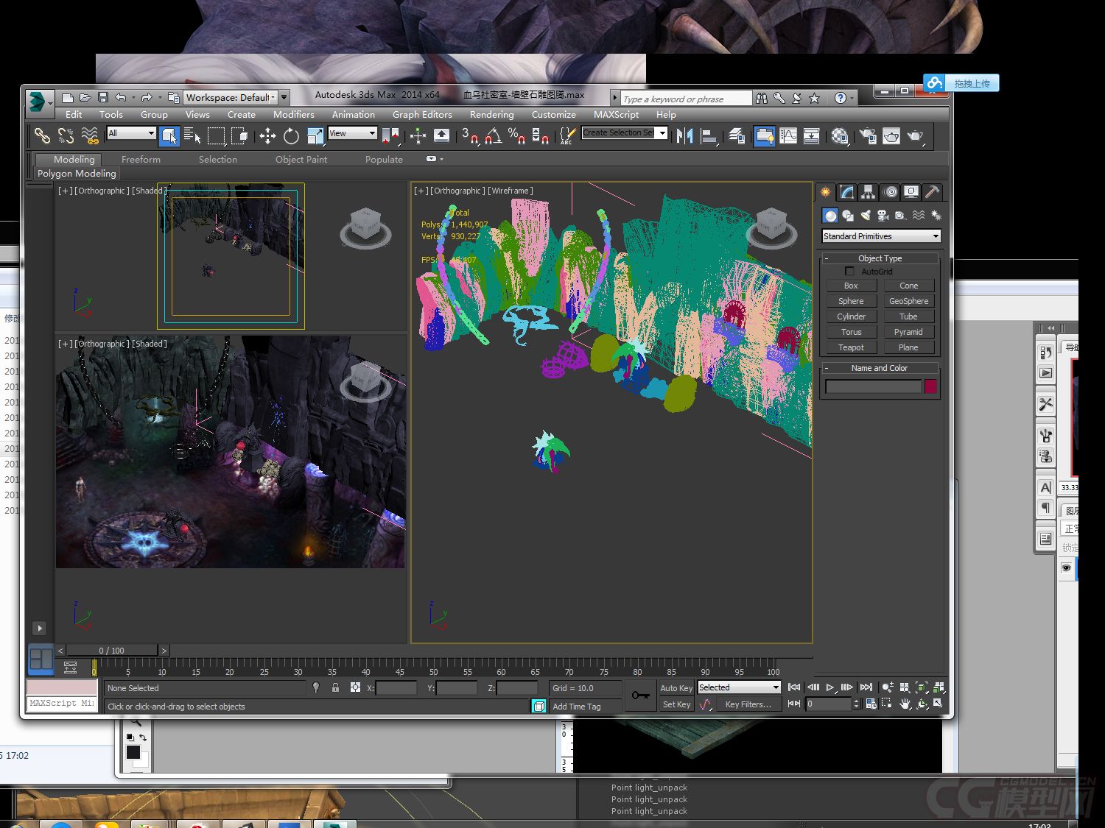Toggle Set Key mode
Screen dimensions: 1105x828
point(676,704)
